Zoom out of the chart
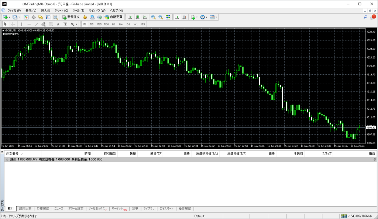The image size is (378, 219). 161,17
